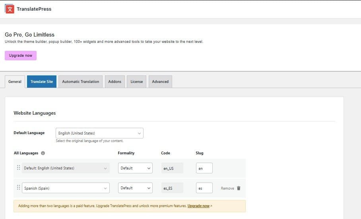Expand the Default: English (United States) language selector
Image resolution: width=361 pixels, height=219 pixels.
coord(66,168)
